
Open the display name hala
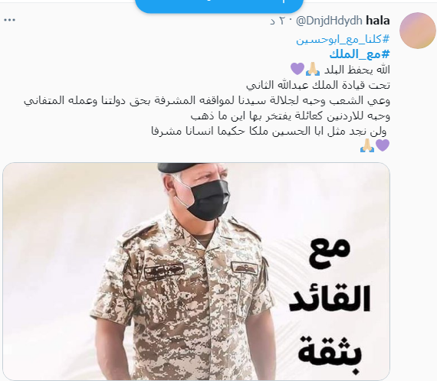click(x=378, y=21)
